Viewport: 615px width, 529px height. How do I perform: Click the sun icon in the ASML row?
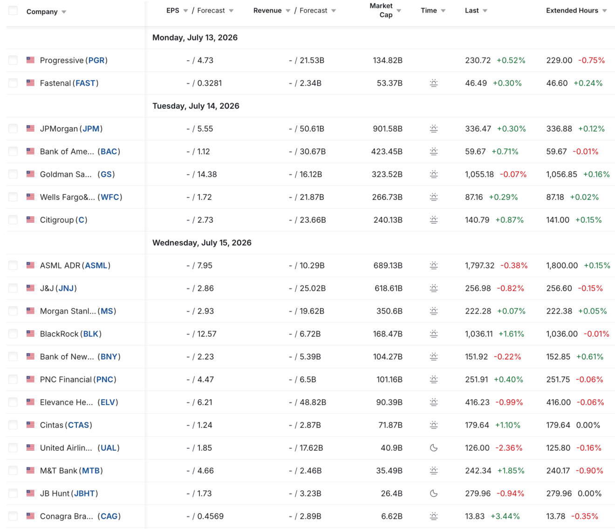click(433, 266)
